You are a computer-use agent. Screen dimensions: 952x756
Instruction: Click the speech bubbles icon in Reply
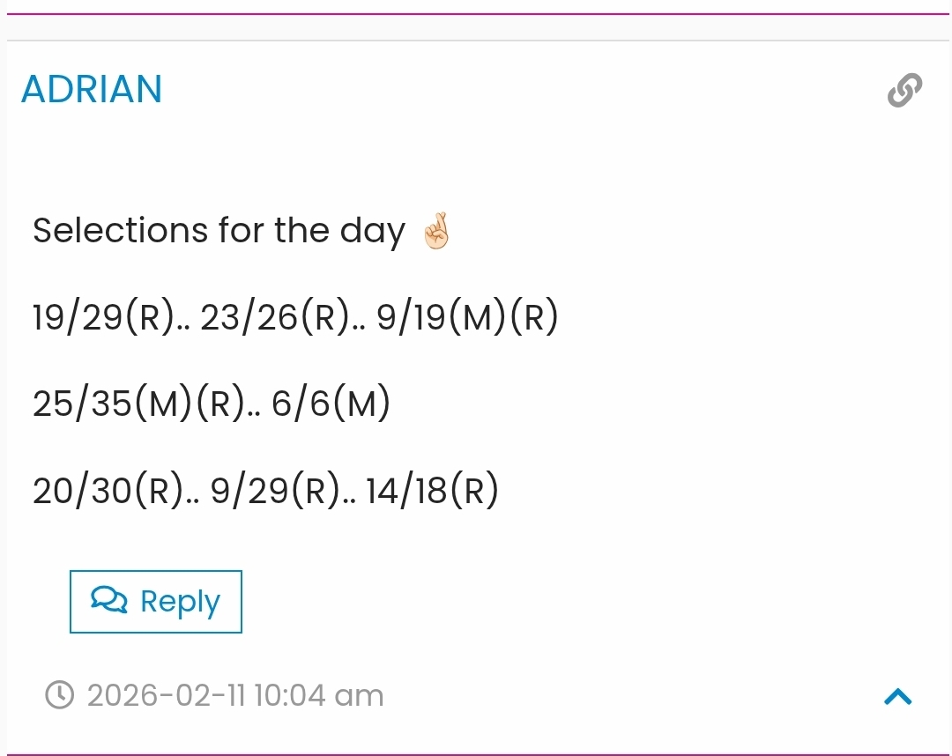coord(109,601)
